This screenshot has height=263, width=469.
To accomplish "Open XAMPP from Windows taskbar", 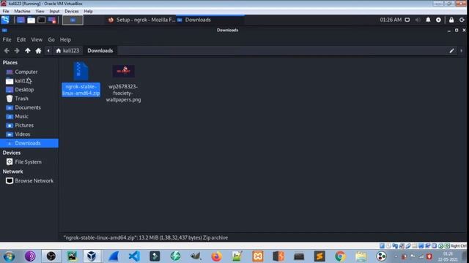I will [x=257, y=256].
